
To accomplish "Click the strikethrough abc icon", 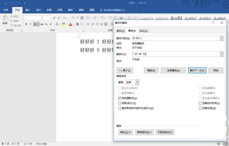I will [42, 24].
